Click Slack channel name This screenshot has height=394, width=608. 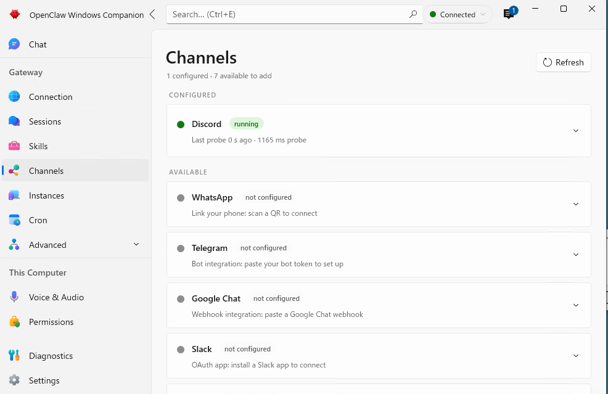click(x=202, y=349)
